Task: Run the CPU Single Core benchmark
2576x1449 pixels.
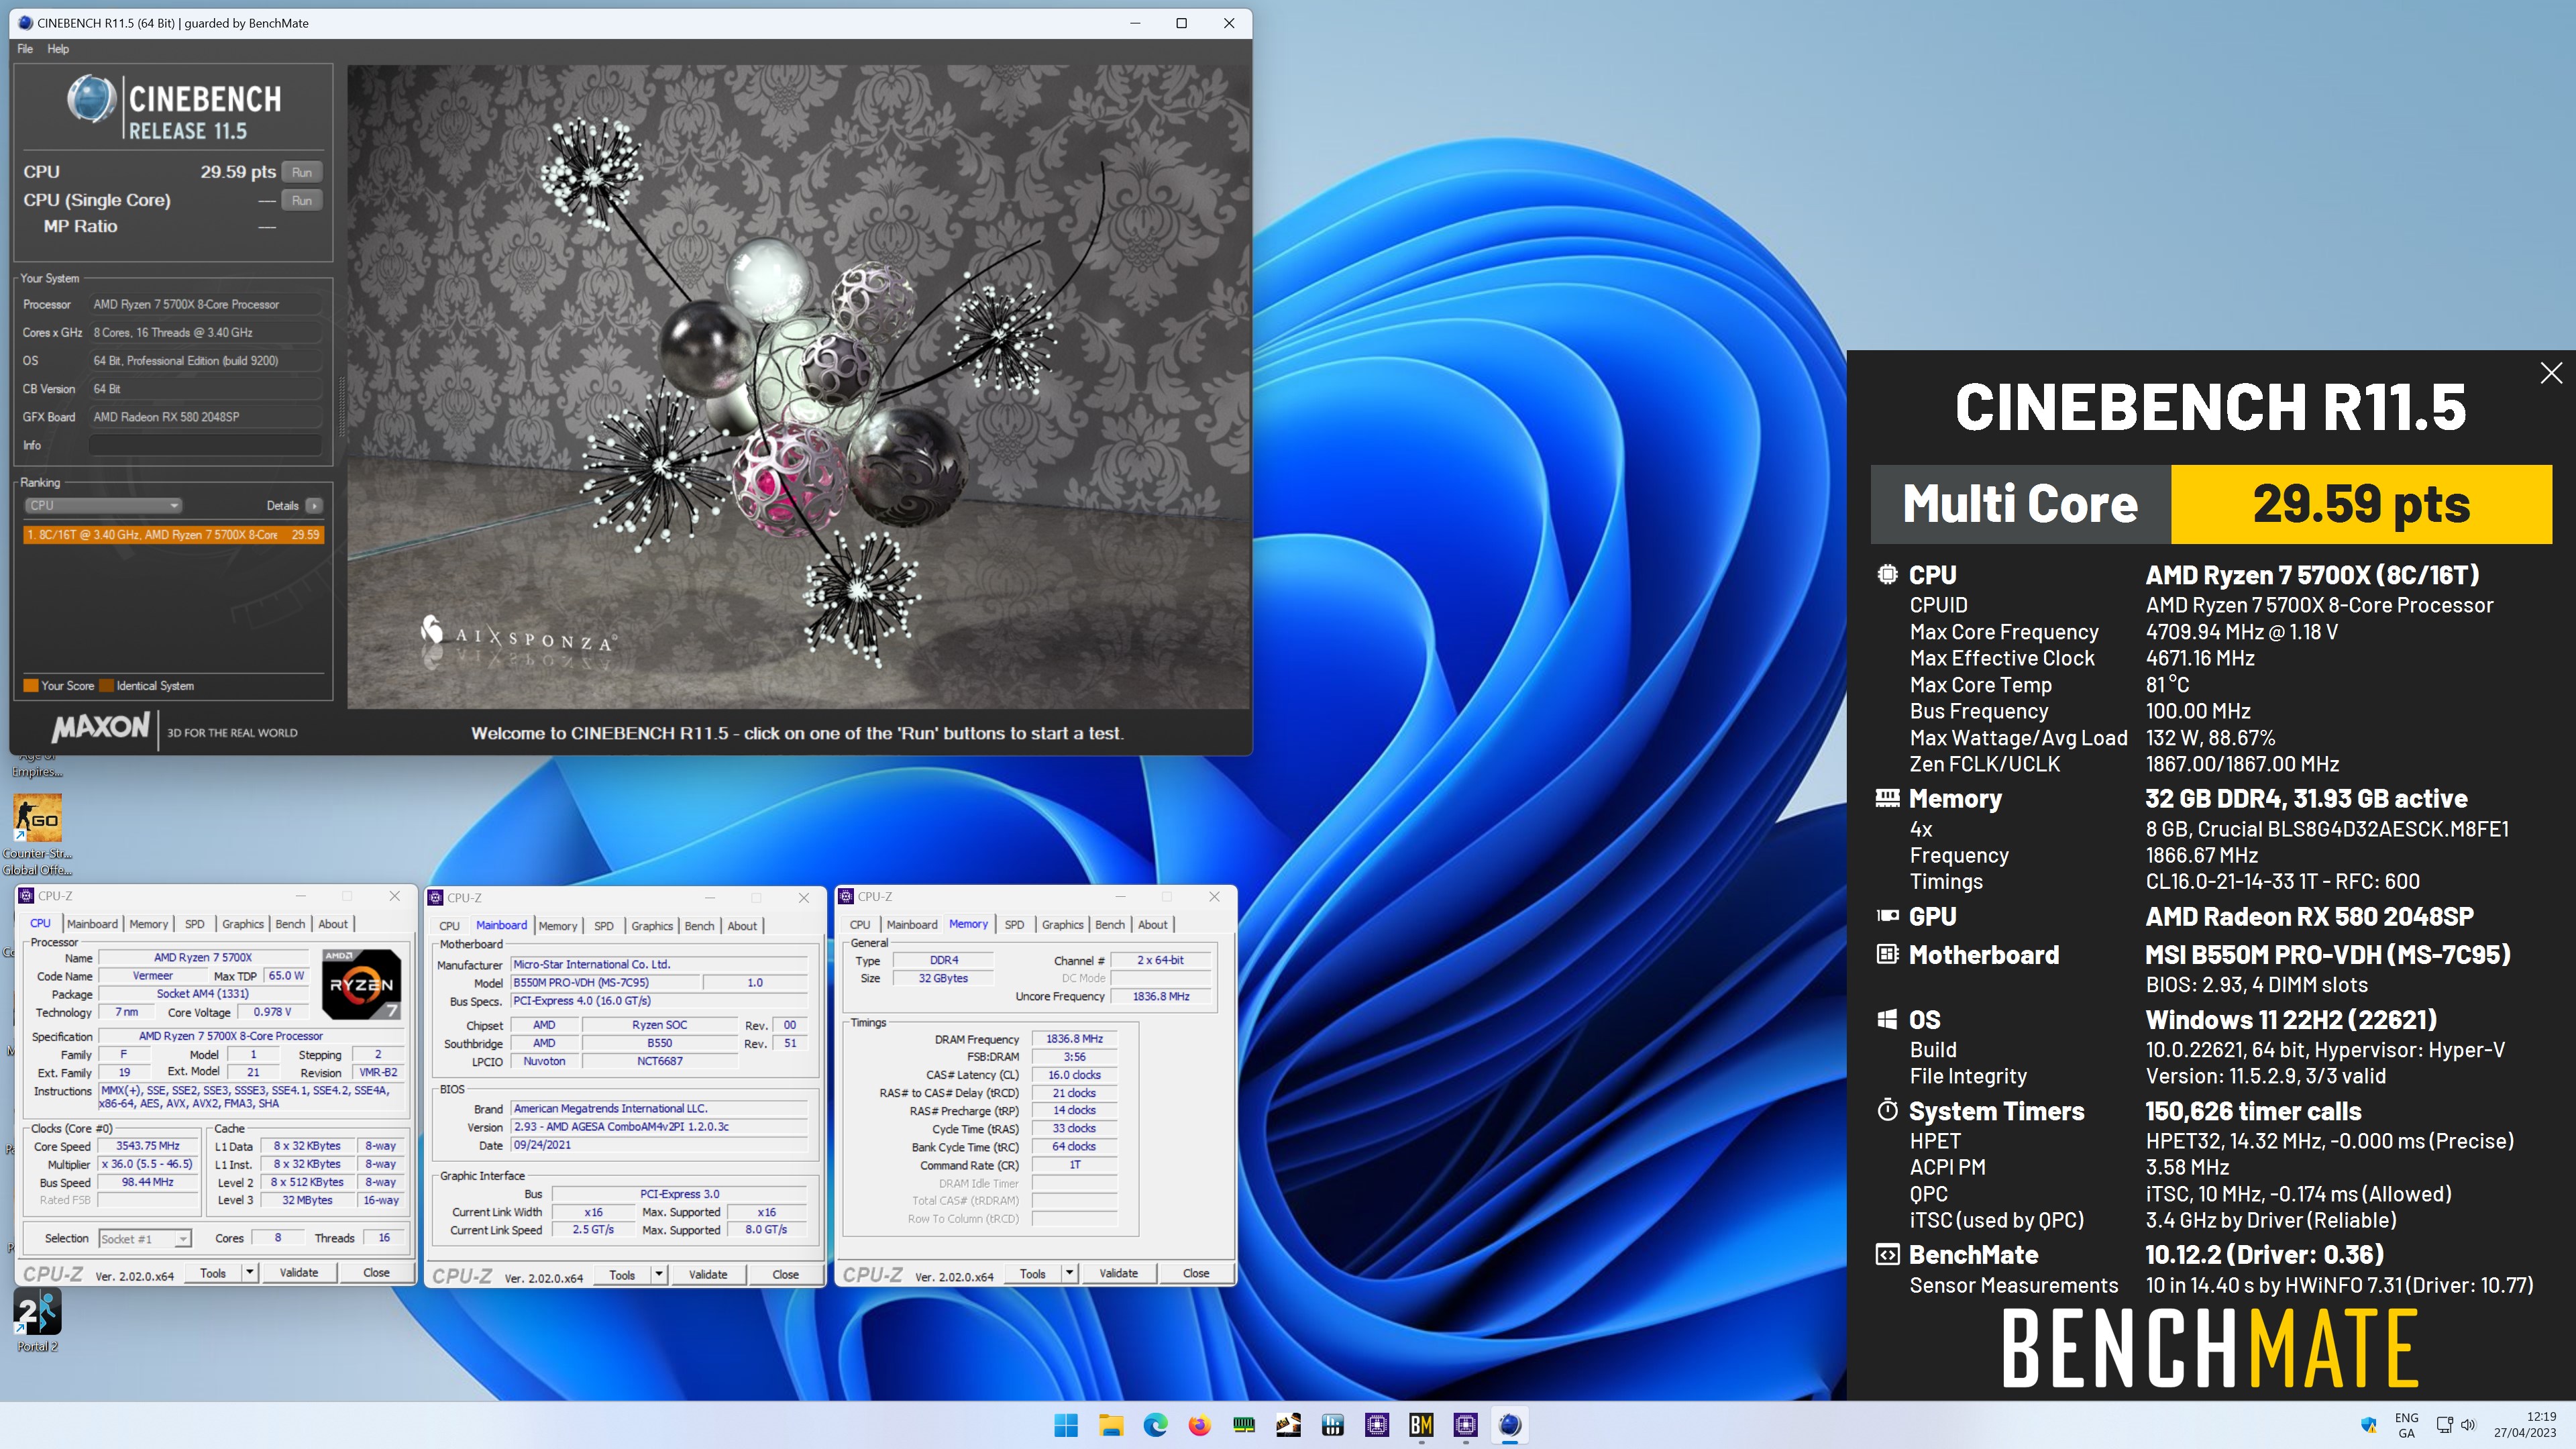Action: (x=302, y=201)
